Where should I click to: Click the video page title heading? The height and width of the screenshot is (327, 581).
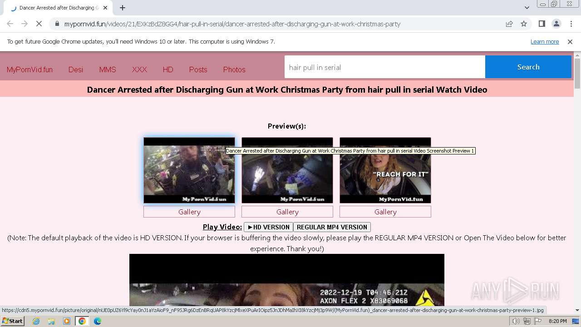[287, 89]
